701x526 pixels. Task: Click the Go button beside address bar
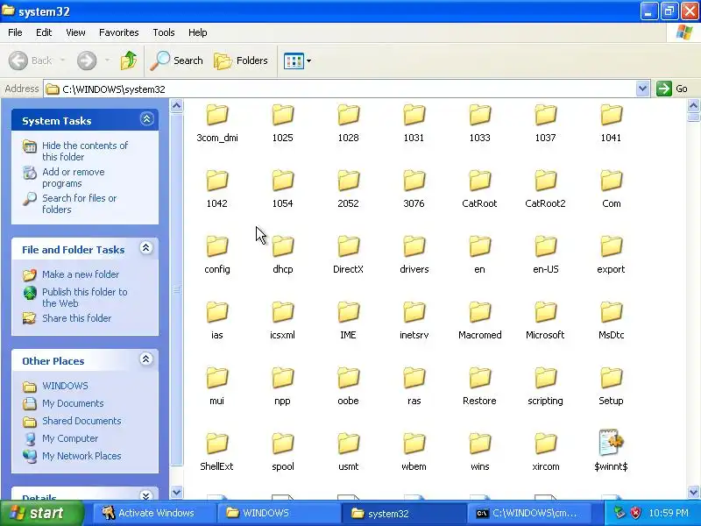672,89
